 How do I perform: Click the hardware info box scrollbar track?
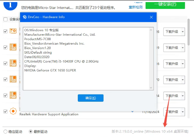click(x=151, y=59)
